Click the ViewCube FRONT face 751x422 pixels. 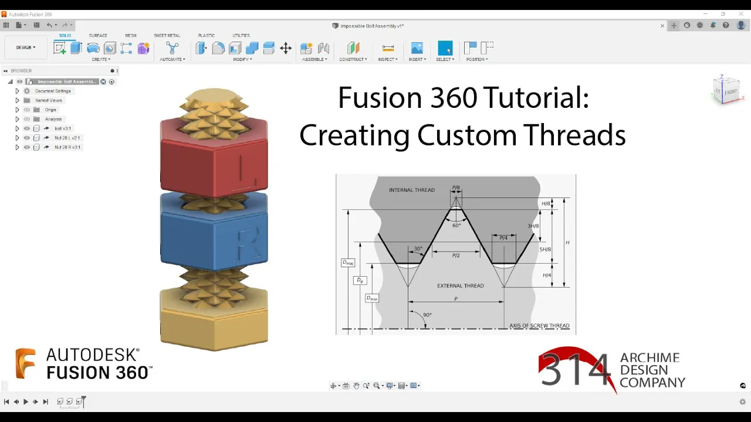(x=732, y=92)
